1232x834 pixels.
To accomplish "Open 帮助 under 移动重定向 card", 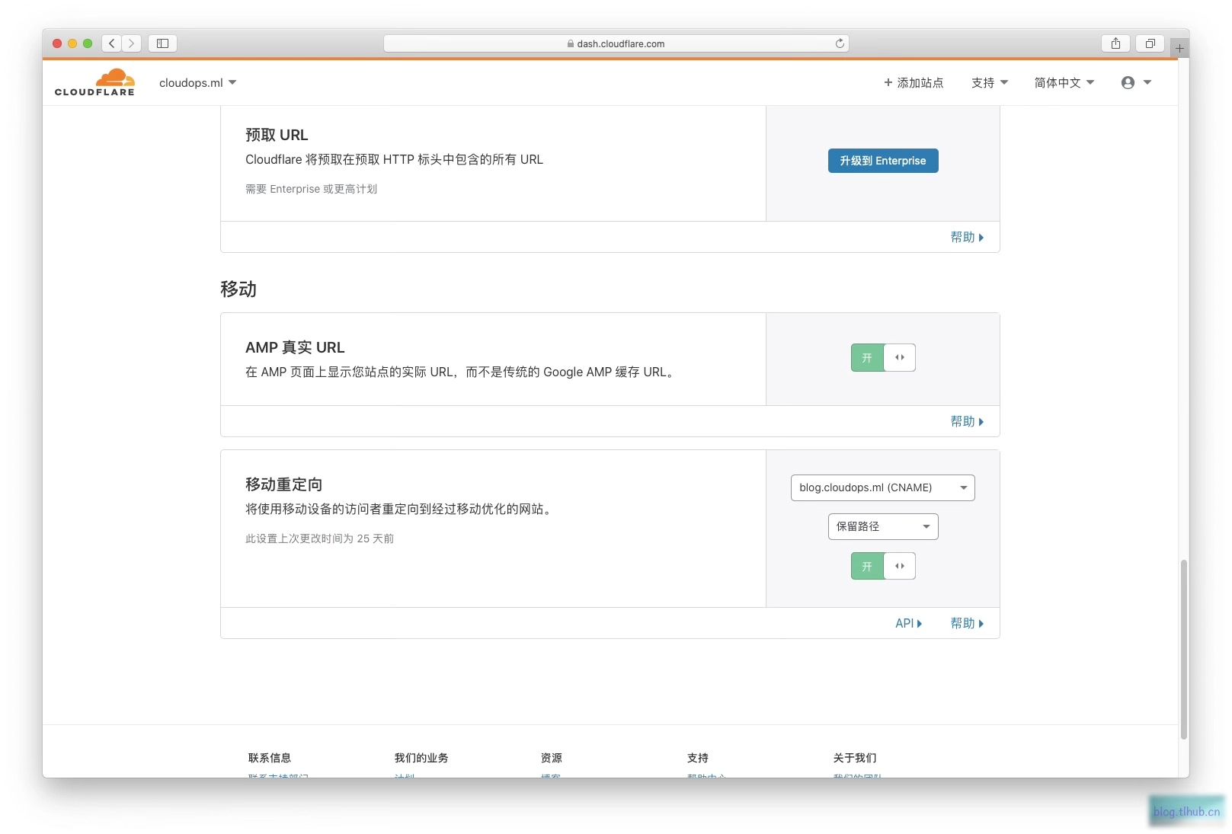I will pyautogui.click(x=967, y=623).
